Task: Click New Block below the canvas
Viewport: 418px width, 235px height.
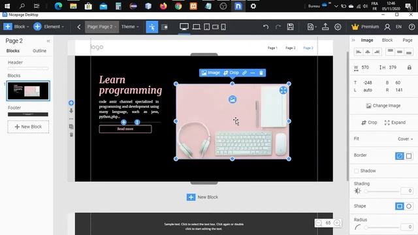Action: [x=202, y=197]
